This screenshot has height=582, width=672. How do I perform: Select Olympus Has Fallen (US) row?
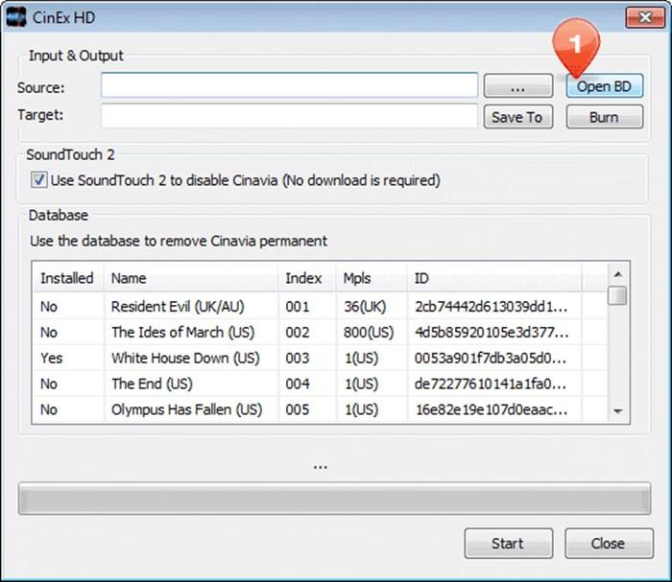click(320, 409)
